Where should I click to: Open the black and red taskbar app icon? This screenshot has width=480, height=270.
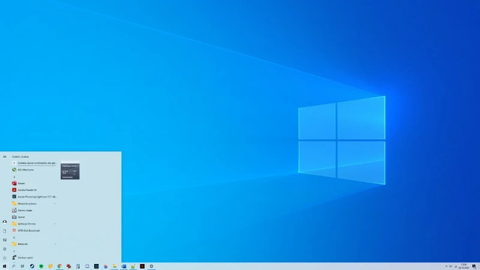point(142,266)
